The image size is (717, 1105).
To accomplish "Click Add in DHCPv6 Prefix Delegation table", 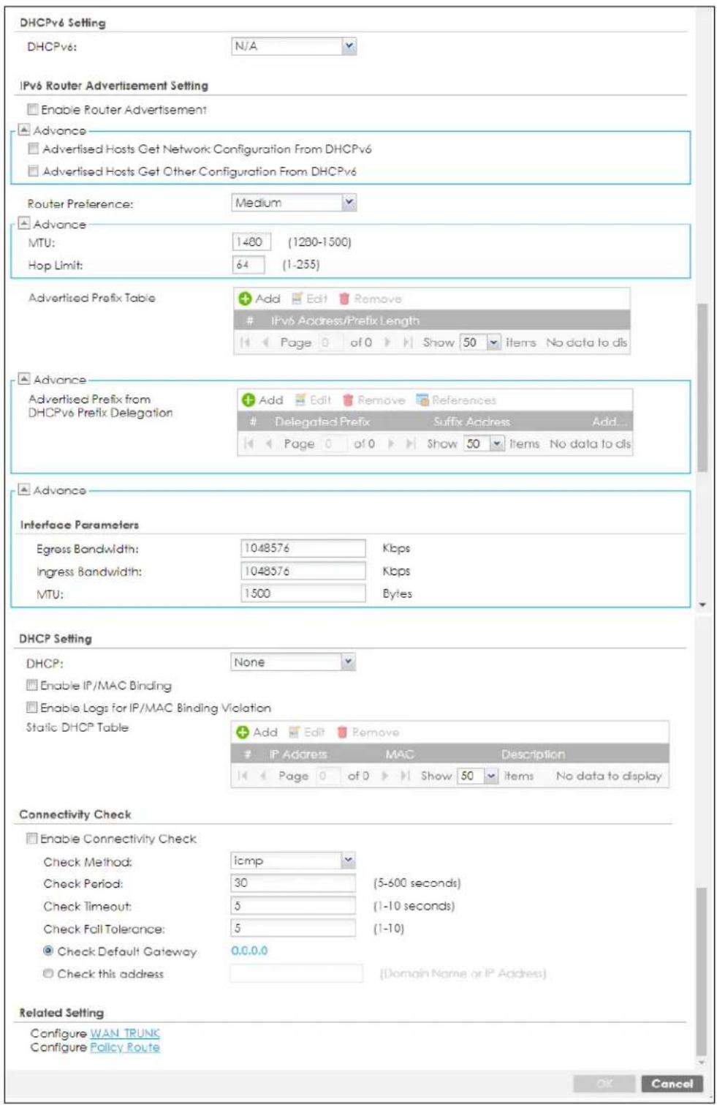I will pos(263,400).
